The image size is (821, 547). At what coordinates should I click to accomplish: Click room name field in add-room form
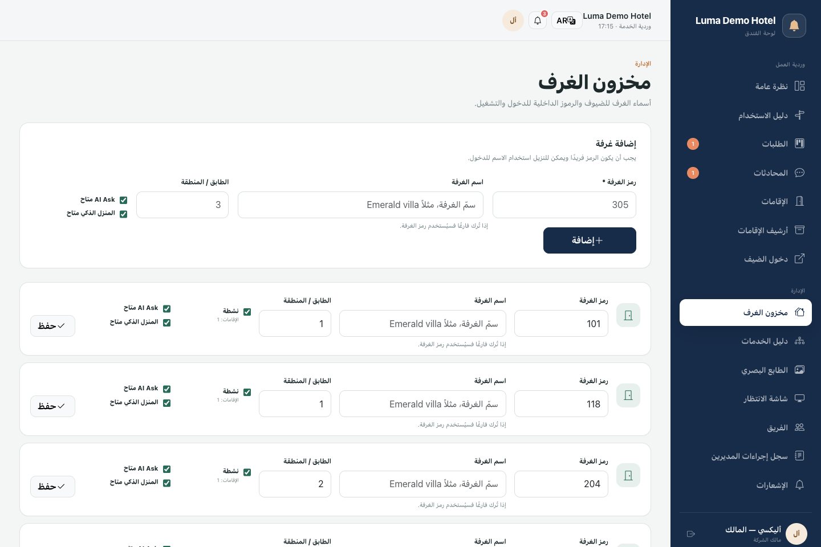coord(360,205)
